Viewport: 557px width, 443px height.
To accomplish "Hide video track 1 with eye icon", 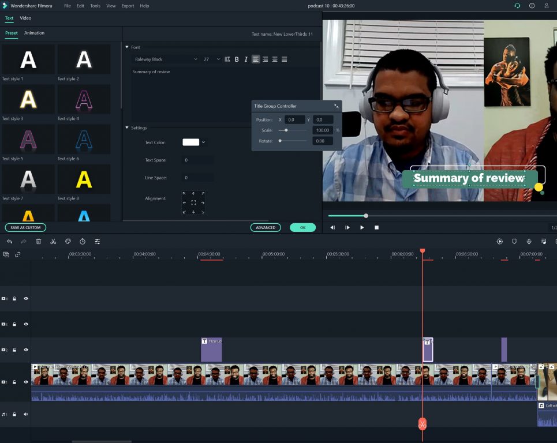I will click(x=26, y=382).
